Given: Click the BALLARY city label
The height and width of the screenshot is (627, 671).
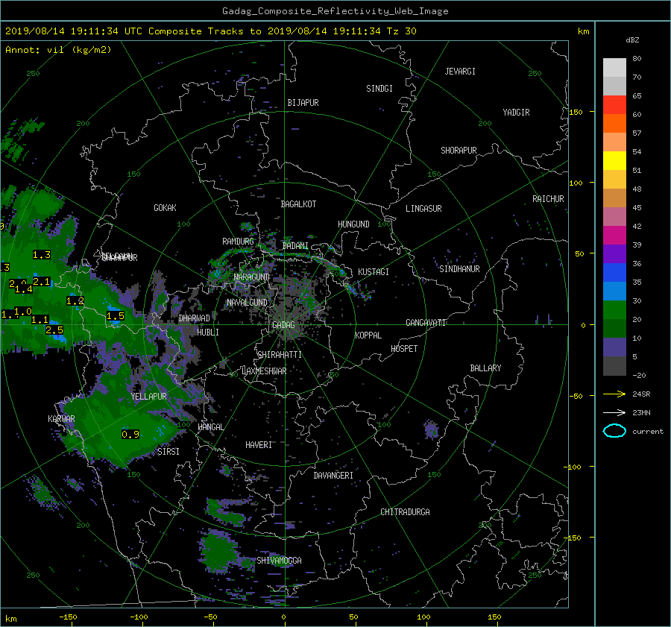Looking at the screenshot, I should point(485,368).
